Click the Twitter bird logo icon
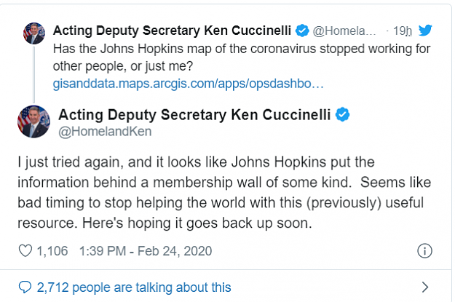455x302 pixels. [425, 30]
